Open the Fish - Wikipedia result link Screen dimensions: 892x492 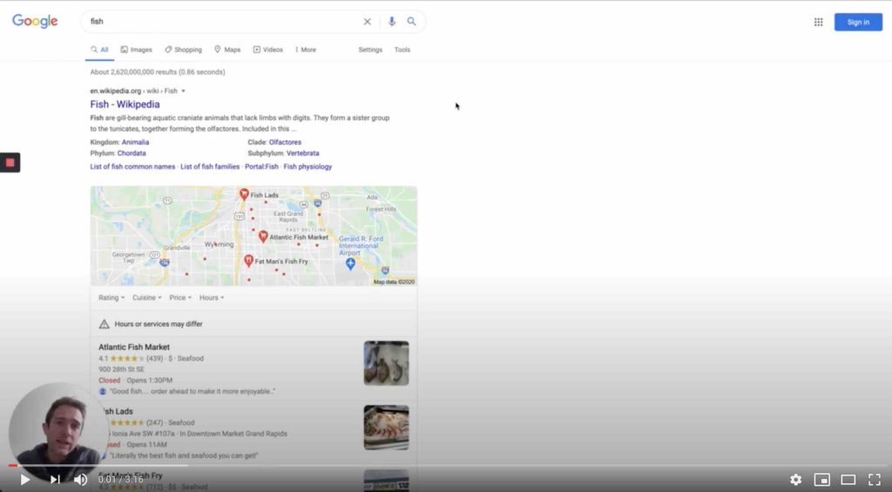(x=125, y=104)
